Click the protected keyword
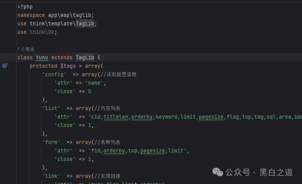302x184 pixels. click(x=43, y=66)
